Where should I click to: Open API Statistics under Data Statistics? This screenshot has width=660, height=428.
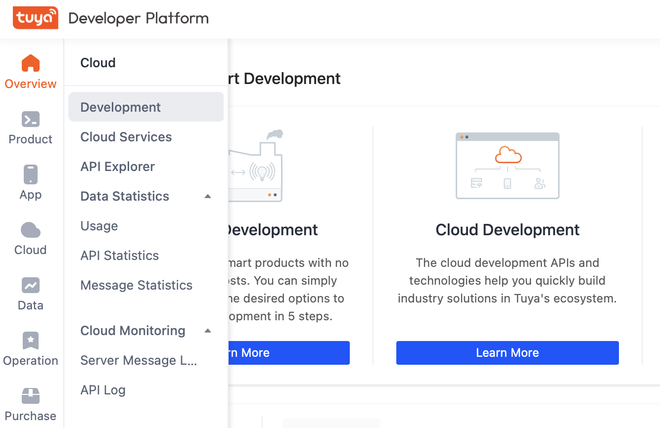[119, 255]
